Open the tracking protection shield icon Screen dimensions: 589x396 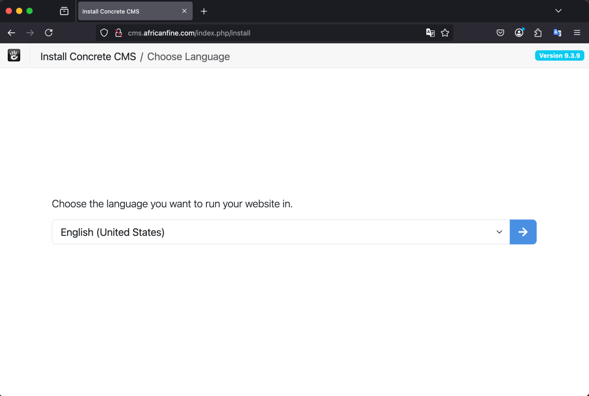click(x=104, y=33)
